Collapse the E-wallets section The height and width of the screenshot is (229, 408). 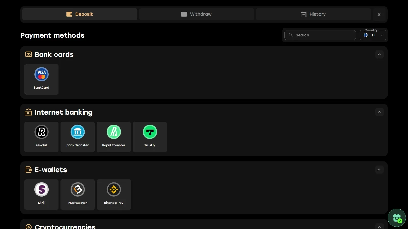pos(379,170)
